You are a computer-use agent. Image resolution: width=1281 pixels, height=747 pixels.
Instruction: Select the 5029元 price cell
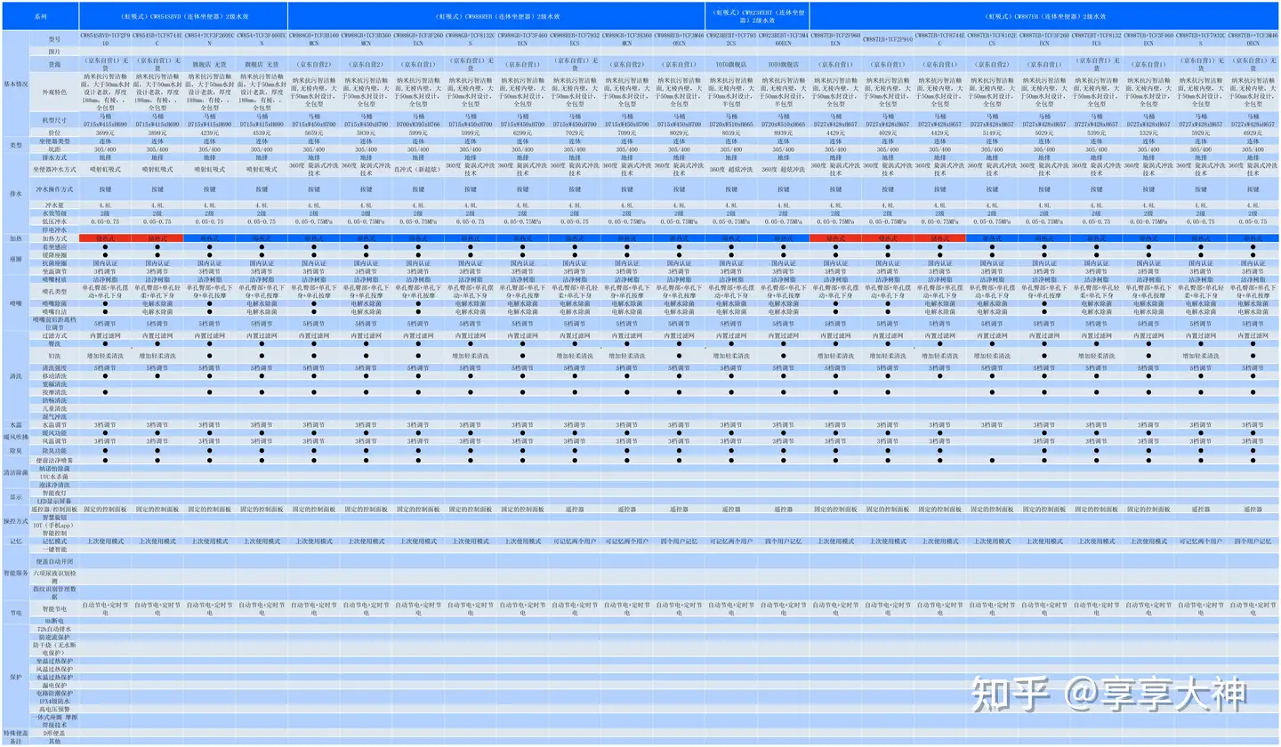[x=1044, y=133]
